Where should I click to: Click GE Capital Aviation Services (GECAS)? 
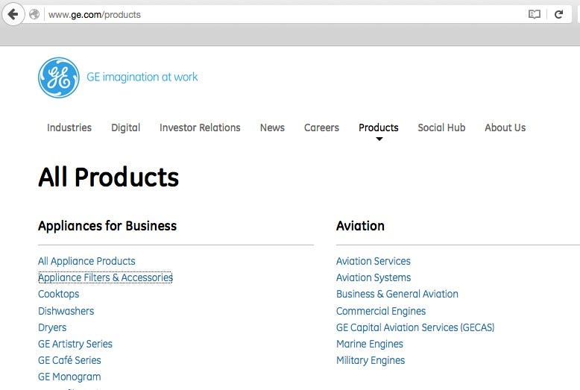(x=415, y=327)
